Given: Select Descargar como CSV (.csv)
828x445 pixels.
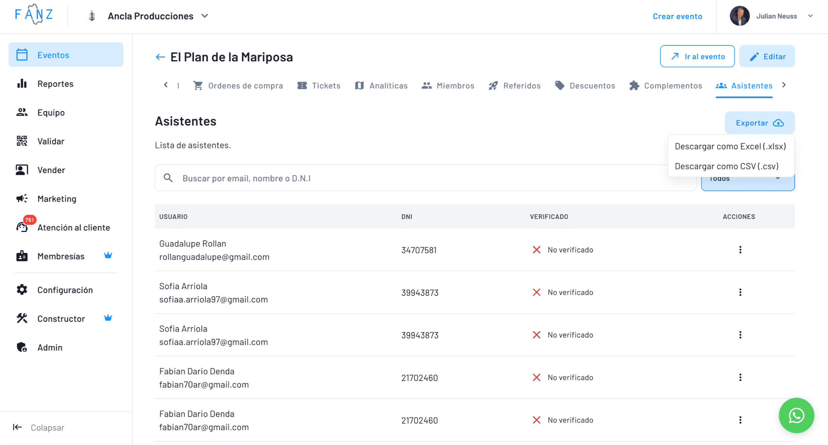Looking at the screenshot, I should coord(726,166).
